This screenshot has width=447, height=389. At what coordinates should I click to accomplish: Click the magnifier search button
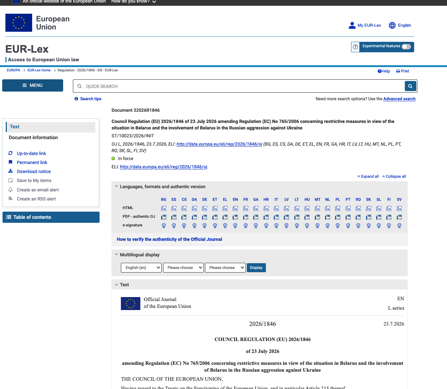tap(410, 86)
